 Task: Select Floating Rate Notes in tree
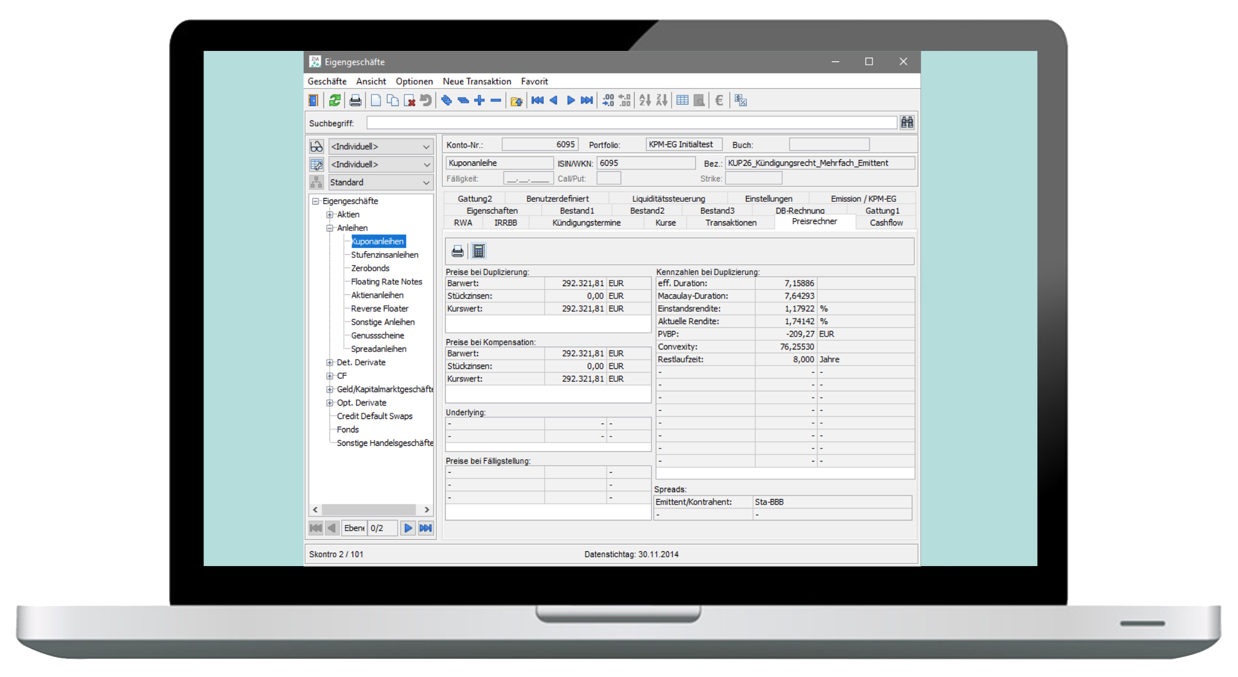click(386, 282)
